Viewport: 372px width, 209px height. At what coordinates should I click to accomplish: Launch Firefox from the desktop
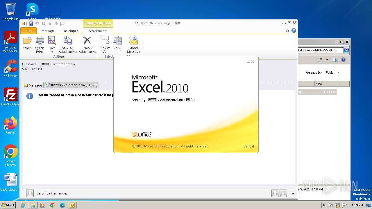click(x=10, y=125)
